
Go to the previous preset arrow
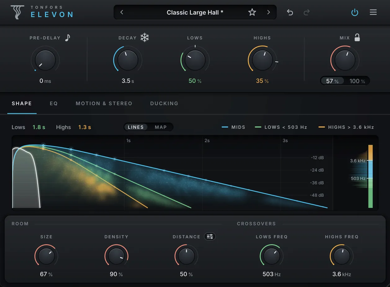click(122, 12)
